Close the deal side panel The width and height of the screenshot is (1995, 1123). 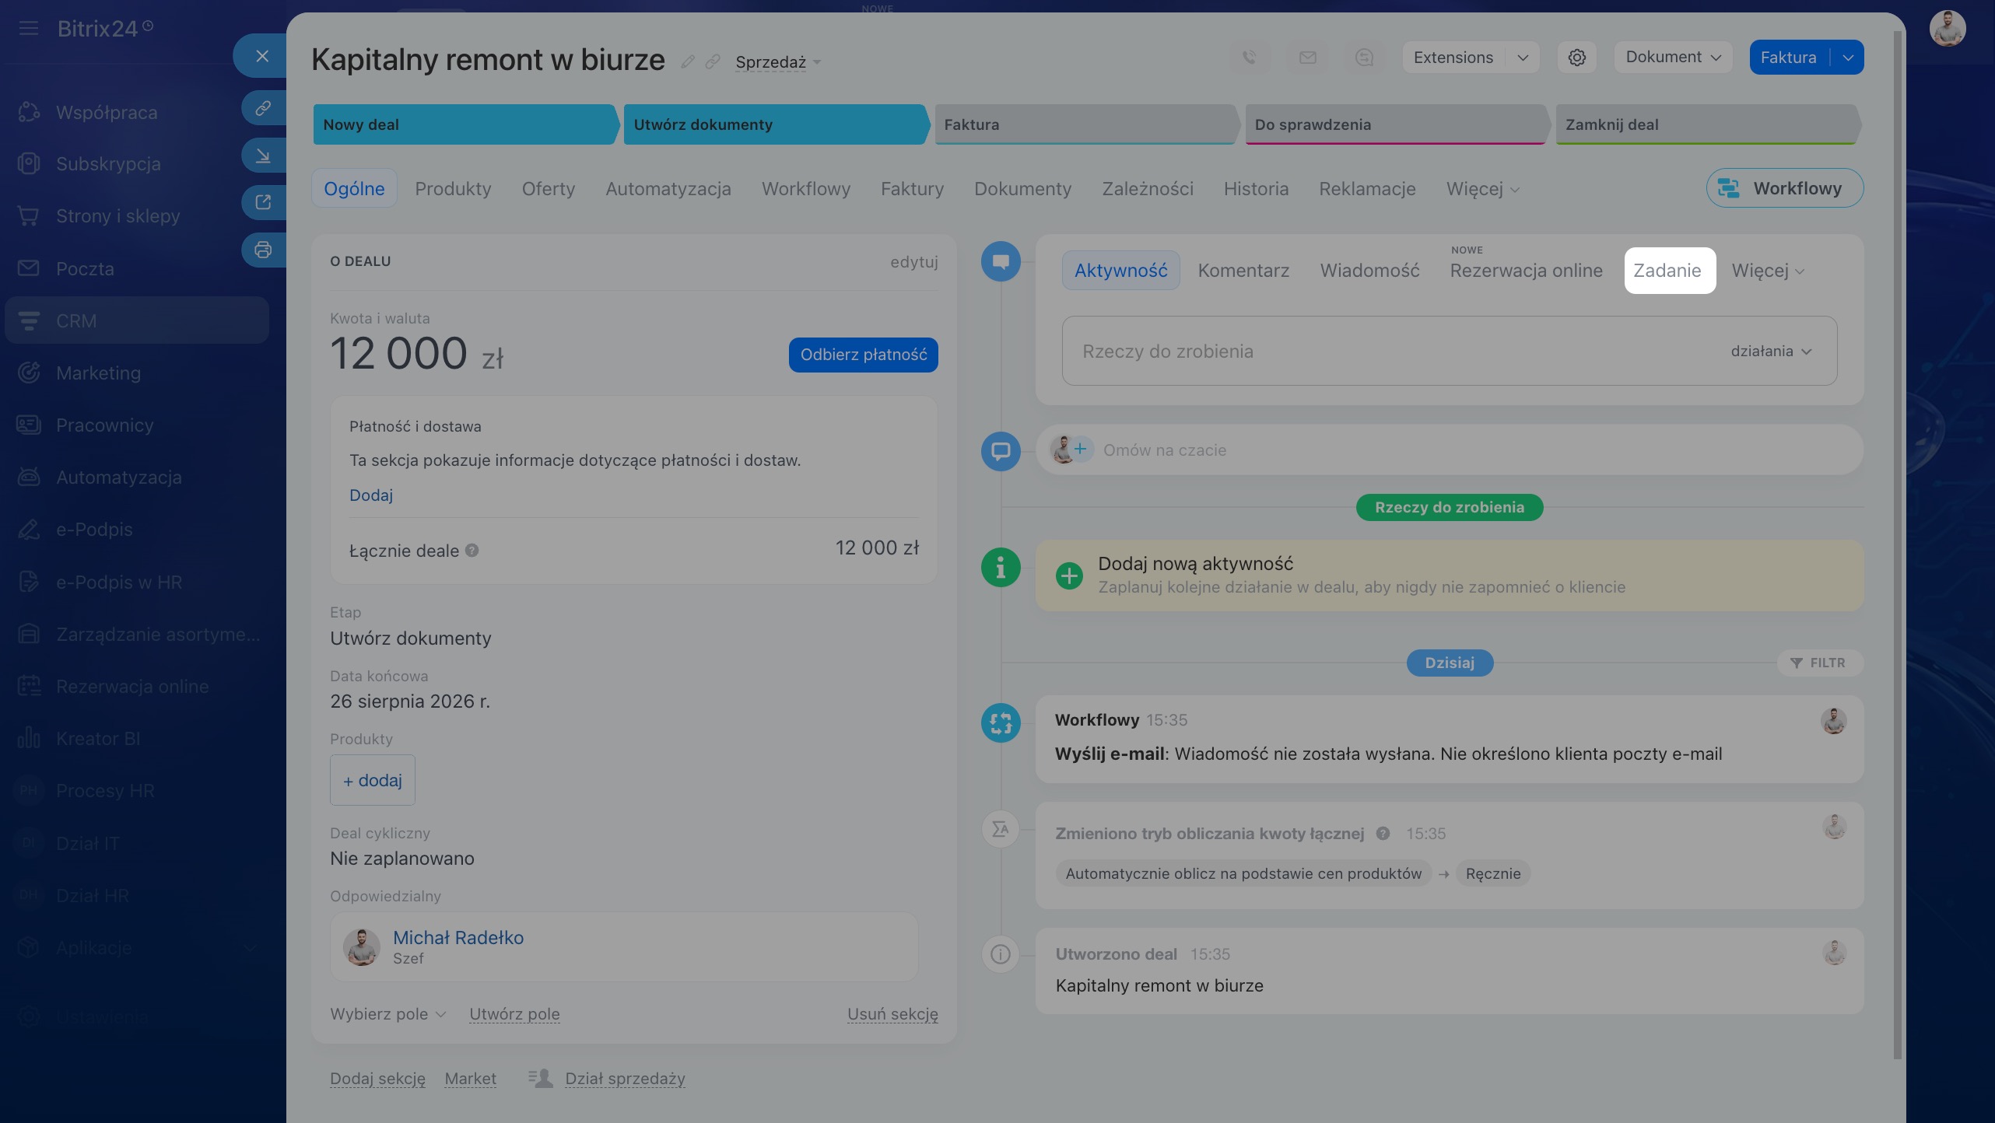(x=262, y=56)
